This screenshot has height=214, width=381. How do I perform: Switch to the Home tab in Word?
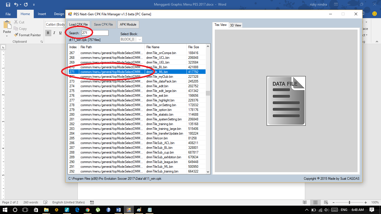tap(25, 14)
